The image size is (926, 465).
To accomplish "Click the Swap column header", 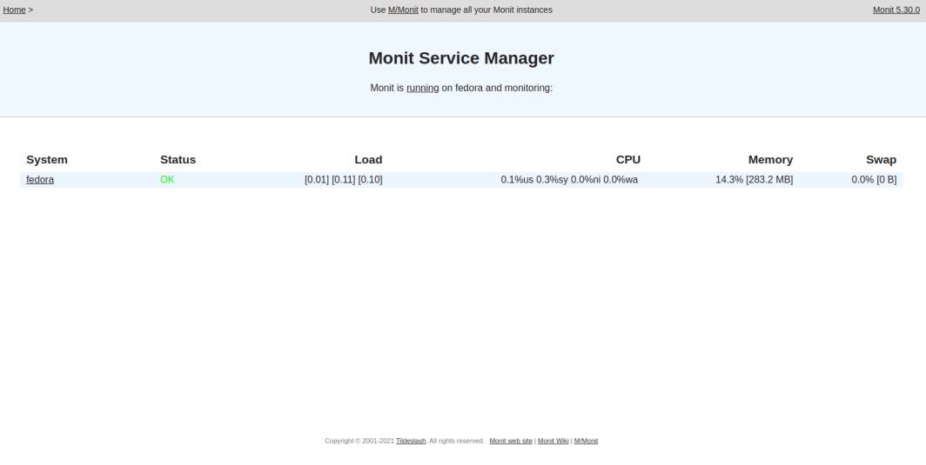I will click(x=881, y=160).
